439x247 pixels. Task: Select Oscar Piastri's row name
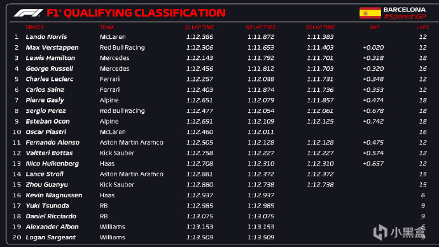pyautogui.click(x=46, y=132)
